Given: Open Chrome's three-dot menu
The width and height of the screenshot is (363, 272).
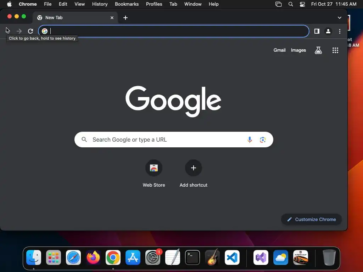Looking at the screenshot, I should click(340, 31).
